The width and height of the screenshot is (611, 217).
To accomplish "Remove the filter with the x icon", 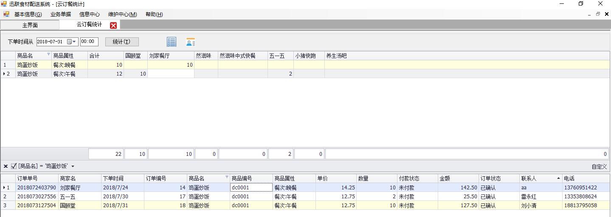I will click(6, 166).
